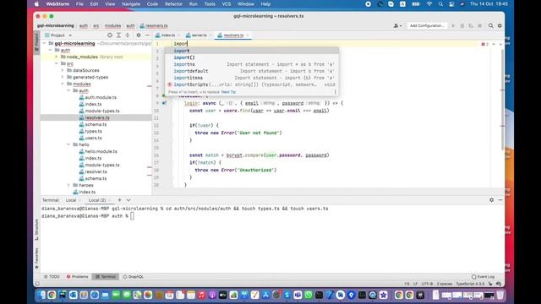
Task: Collapse modules folder arrow
Action: pos(63,84)
